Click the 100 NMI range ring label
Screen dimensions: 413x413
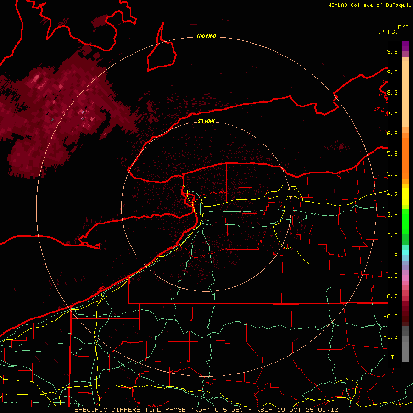pyautogui.click(x=206, y=36)
